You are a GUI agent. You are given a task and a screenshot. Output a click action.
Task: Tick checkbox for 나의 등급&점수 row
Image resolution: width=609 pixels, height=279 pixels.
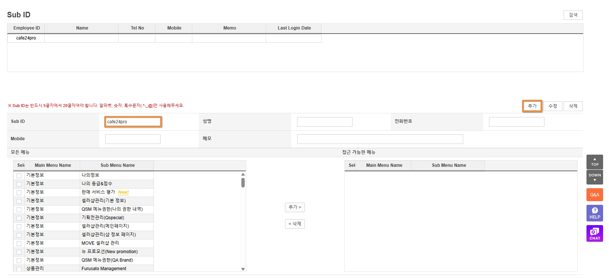[x=19, y=184]
